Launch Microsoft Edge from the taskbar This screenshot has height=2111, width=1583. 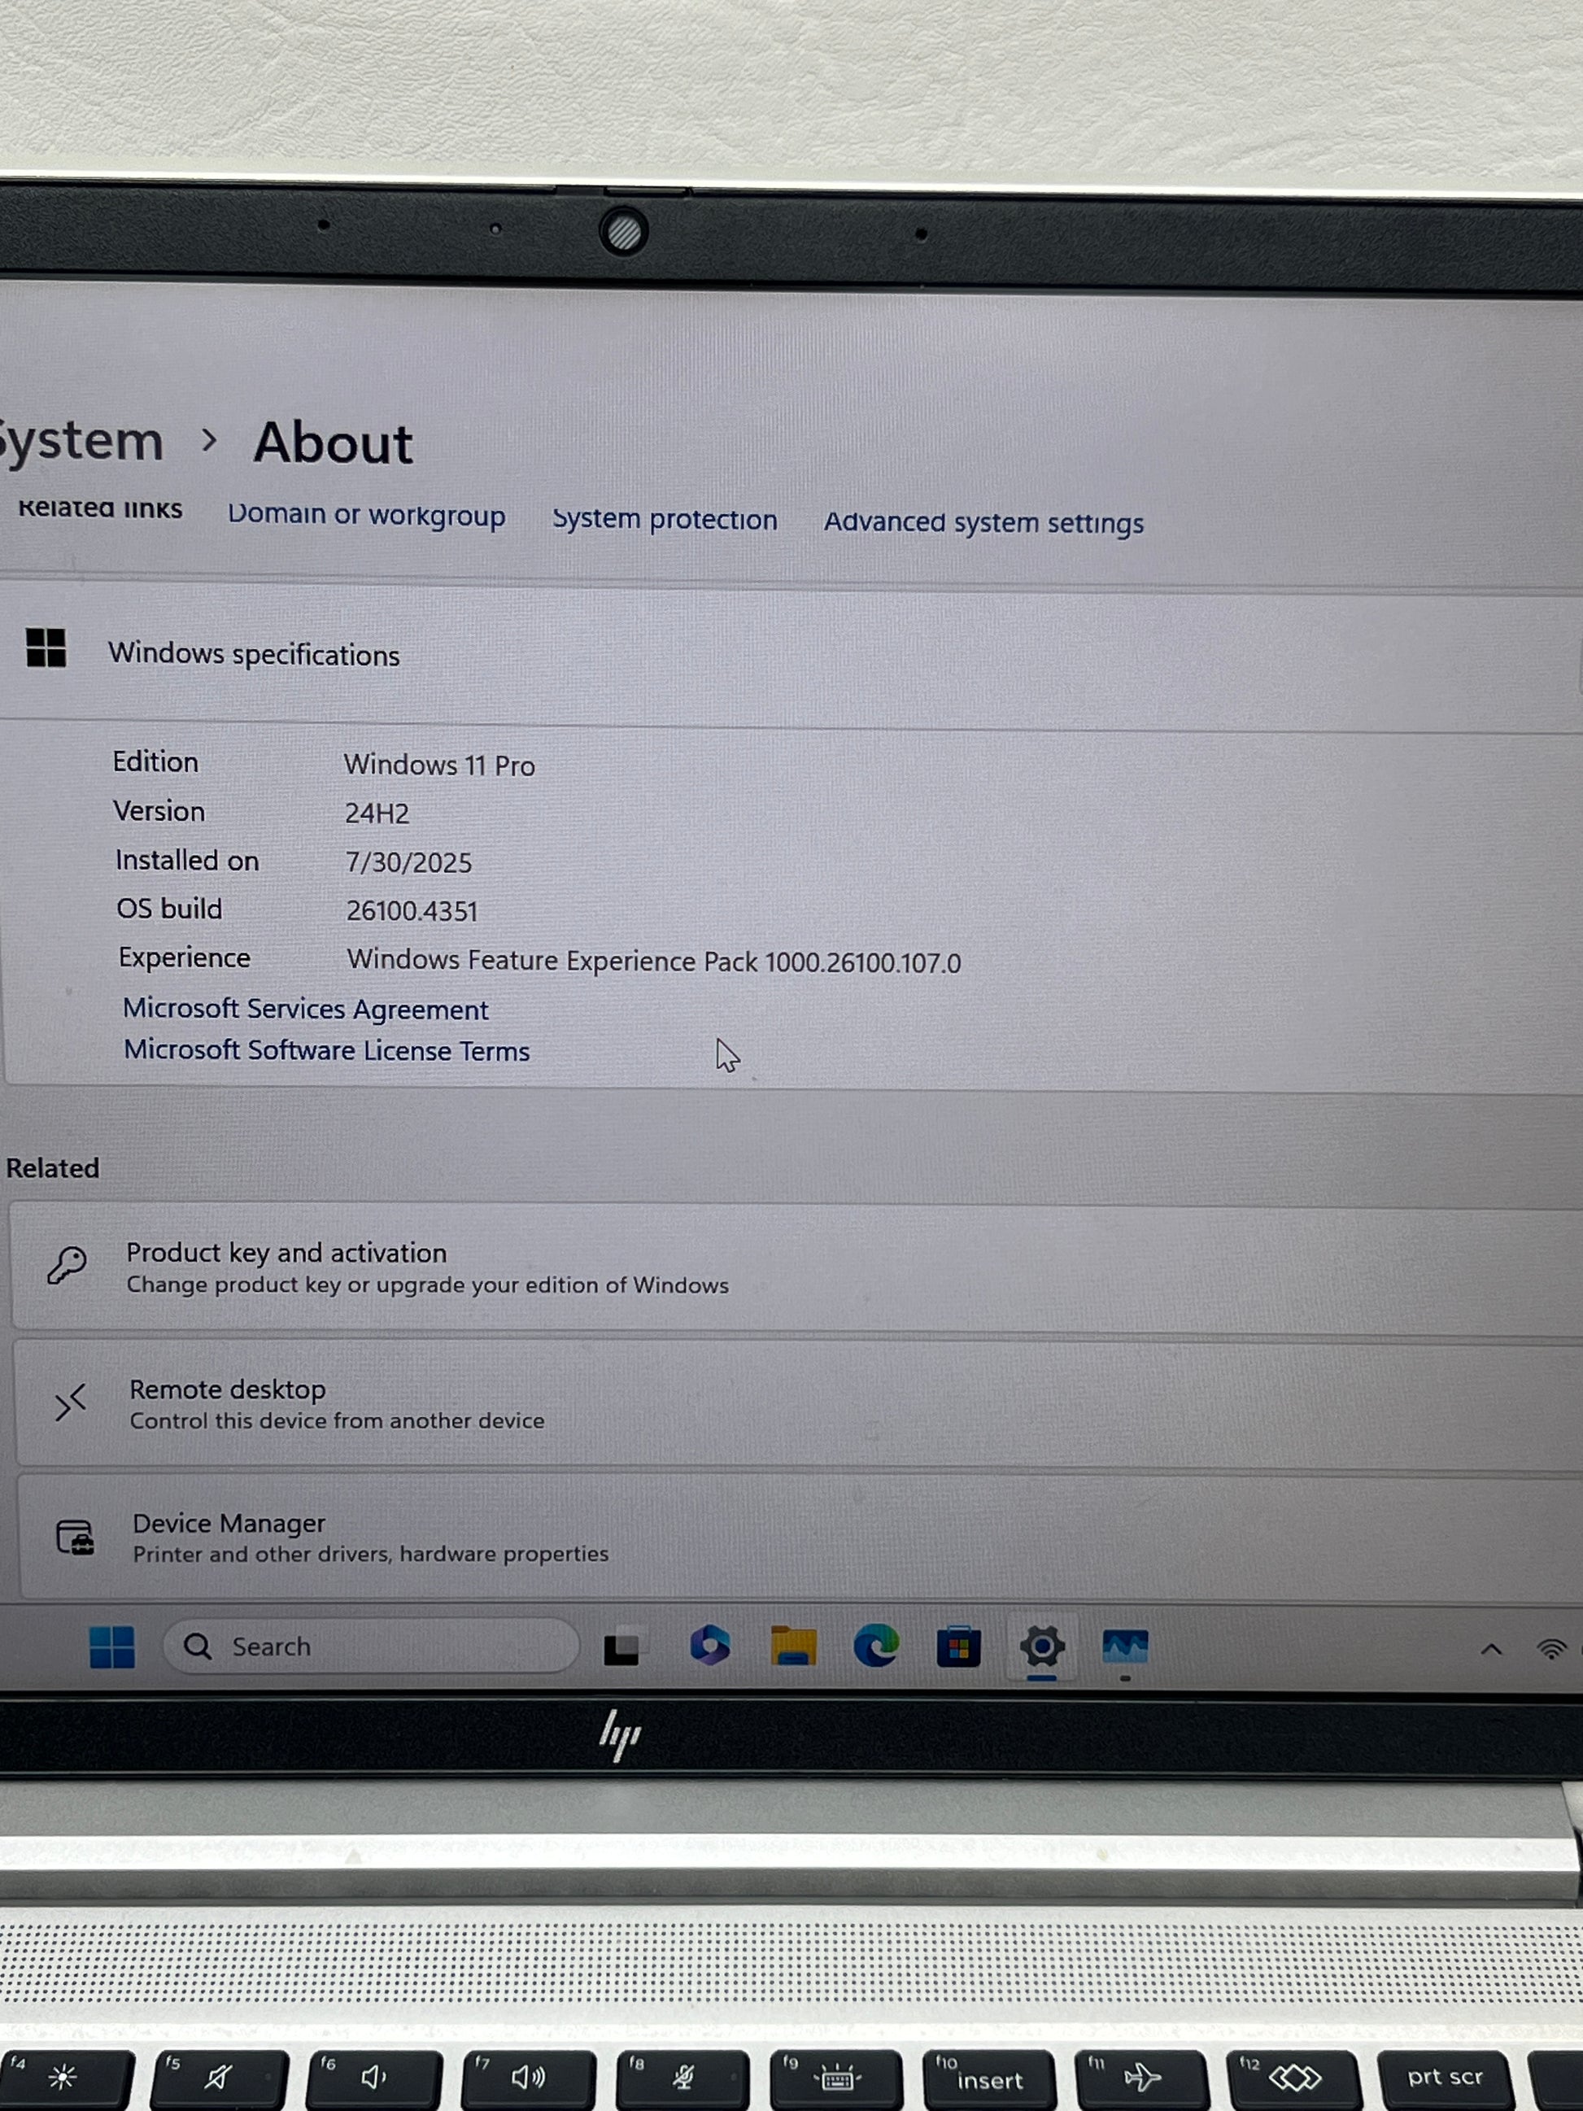click(x=876, y=1646)
